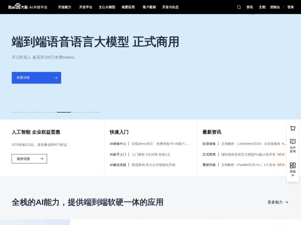
Task: Open the 正式商用 news item
Action: (244, 154)
